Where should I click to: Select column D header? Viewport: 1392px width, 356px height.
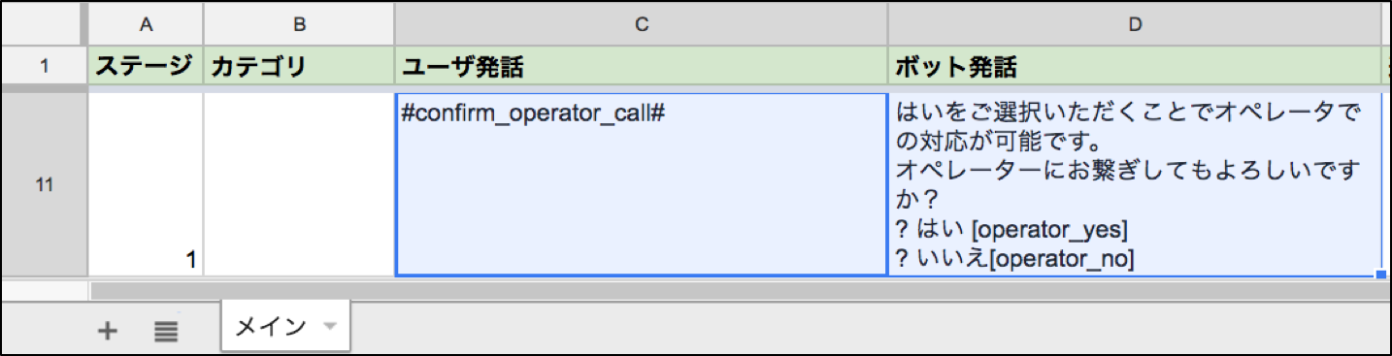(1134, 25)
